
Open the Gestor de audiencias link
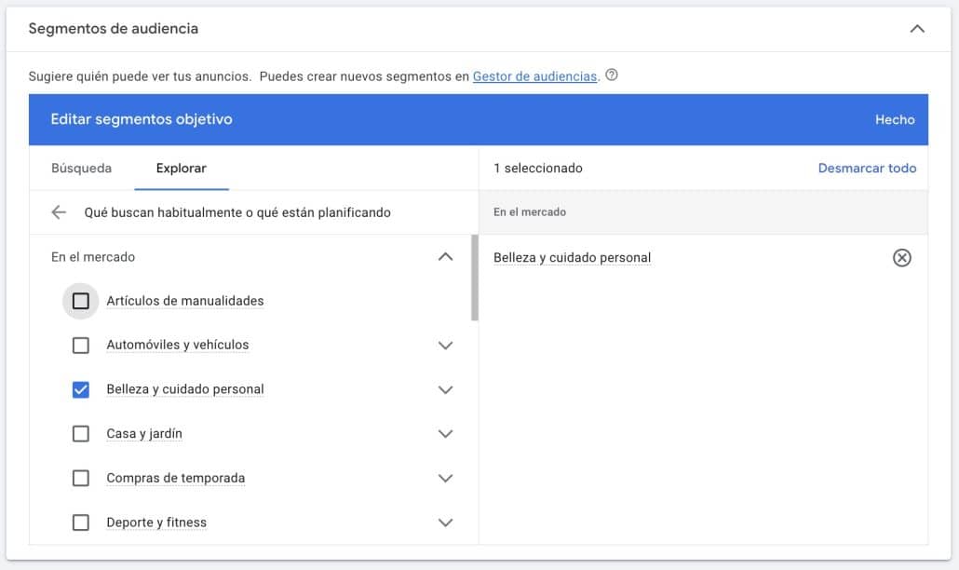[534, 76]
